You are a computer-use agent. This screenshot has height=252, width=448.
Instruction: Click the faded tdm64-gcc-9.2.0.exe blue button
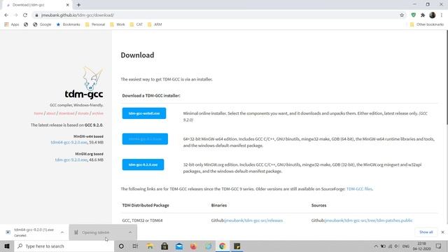click(x=145, y=139)
